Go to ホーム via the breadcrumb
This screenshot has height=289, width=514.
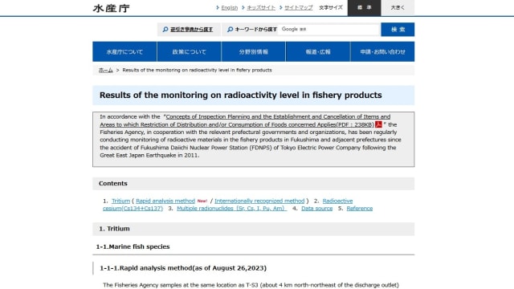(x=106, y=70)
